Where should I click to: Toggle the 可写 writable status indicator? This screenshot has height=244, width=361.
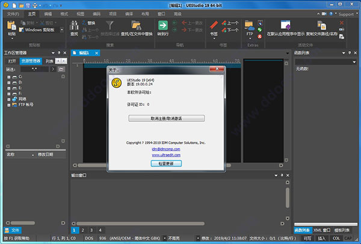tap(307, 238)
